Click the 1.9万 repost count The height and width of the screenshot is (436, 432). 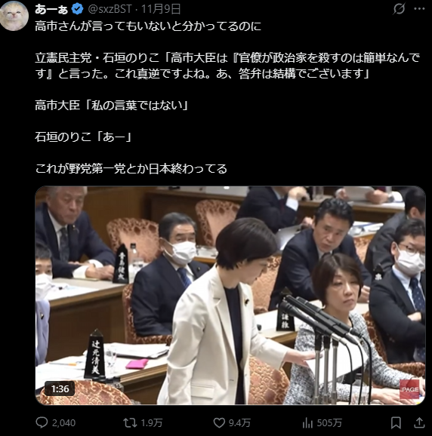click(151, 423)
